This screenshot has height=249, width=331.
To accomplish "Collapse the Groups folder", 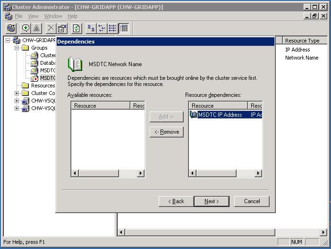I will point(17,48).
